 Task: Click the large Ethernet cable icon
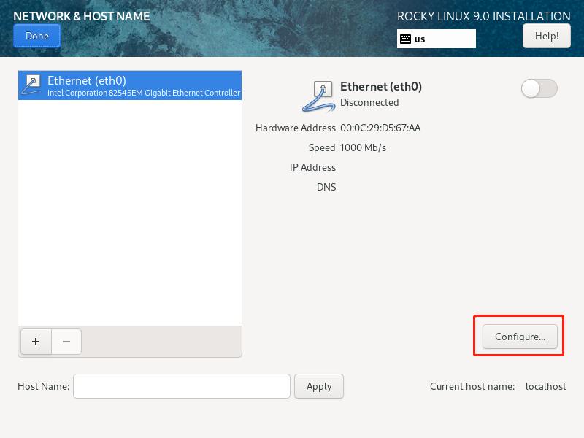(x=319, y=96)
